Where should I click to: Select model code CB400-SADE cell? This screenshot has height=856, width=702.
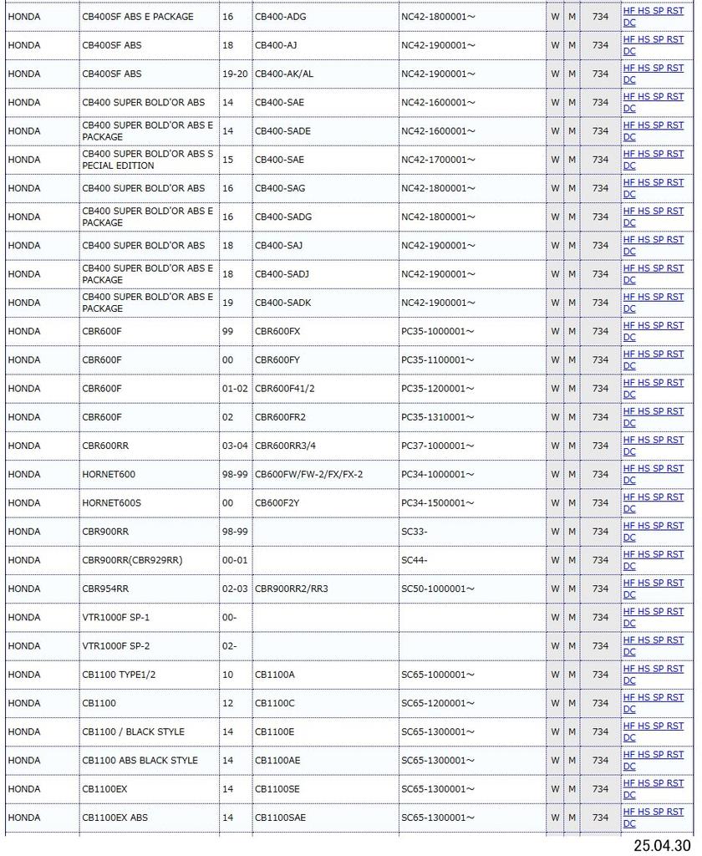pyautogui.click(x=282, y=131)
